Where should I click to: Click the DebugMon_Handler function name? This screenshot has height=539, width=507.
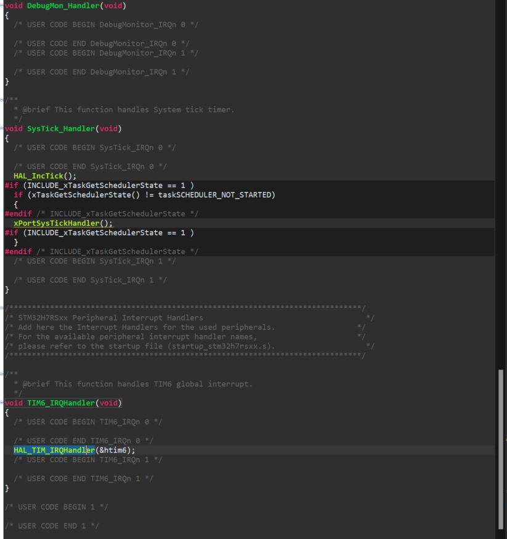pyautogui.click(x=63, y=6)
